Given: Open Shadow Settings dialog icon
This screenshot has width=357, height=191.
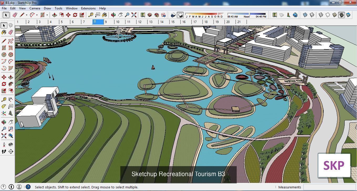Looking at the screenshot, I should 173,15.
